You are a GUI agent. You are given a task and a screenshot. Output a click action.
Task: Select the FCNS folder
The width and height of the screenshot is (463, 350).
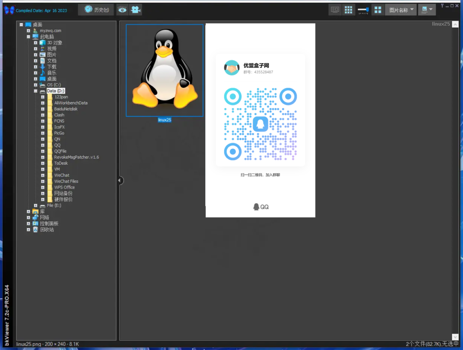[59, 121]
